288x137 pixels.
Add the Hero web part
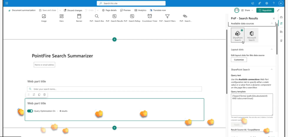click(x=62, y=18)
